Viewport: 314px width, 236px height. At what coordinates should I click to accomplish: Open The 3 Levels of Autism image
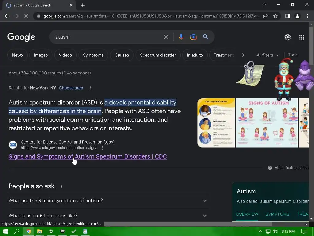coord(216,123)
